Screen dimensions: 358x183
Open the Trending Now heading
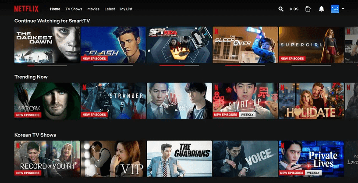click(x=31, y=77)
